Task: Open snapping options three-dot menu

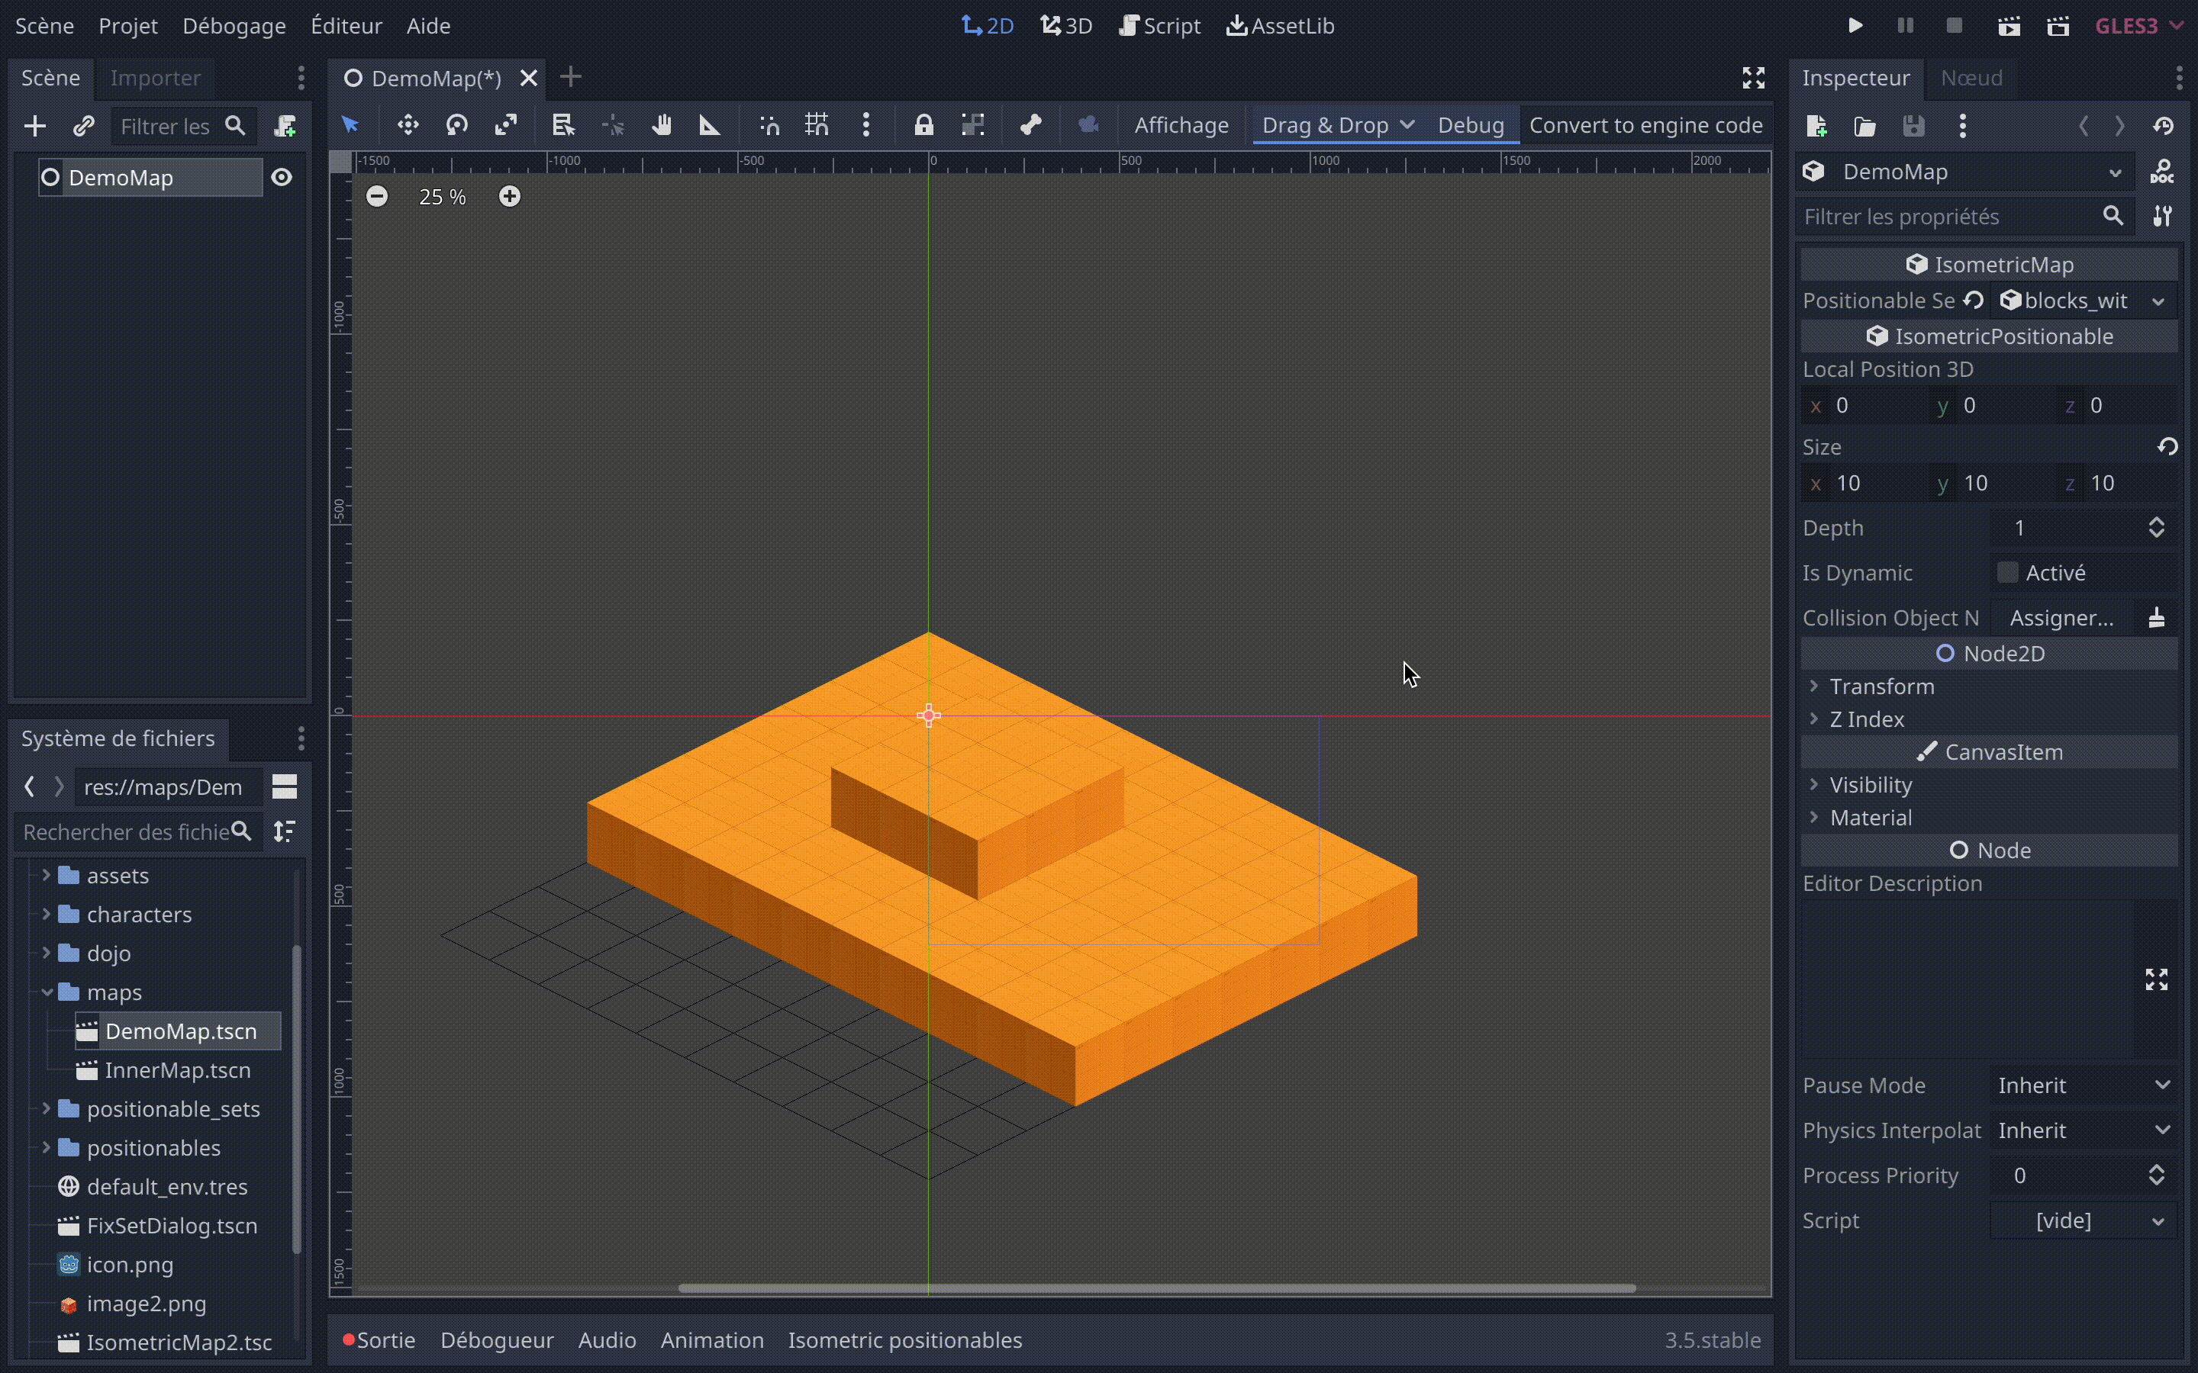Action: (865, 125)
